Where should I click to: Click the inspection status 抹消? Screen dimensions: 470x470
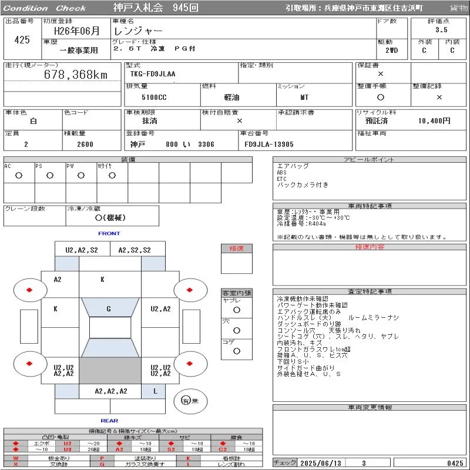150,121
